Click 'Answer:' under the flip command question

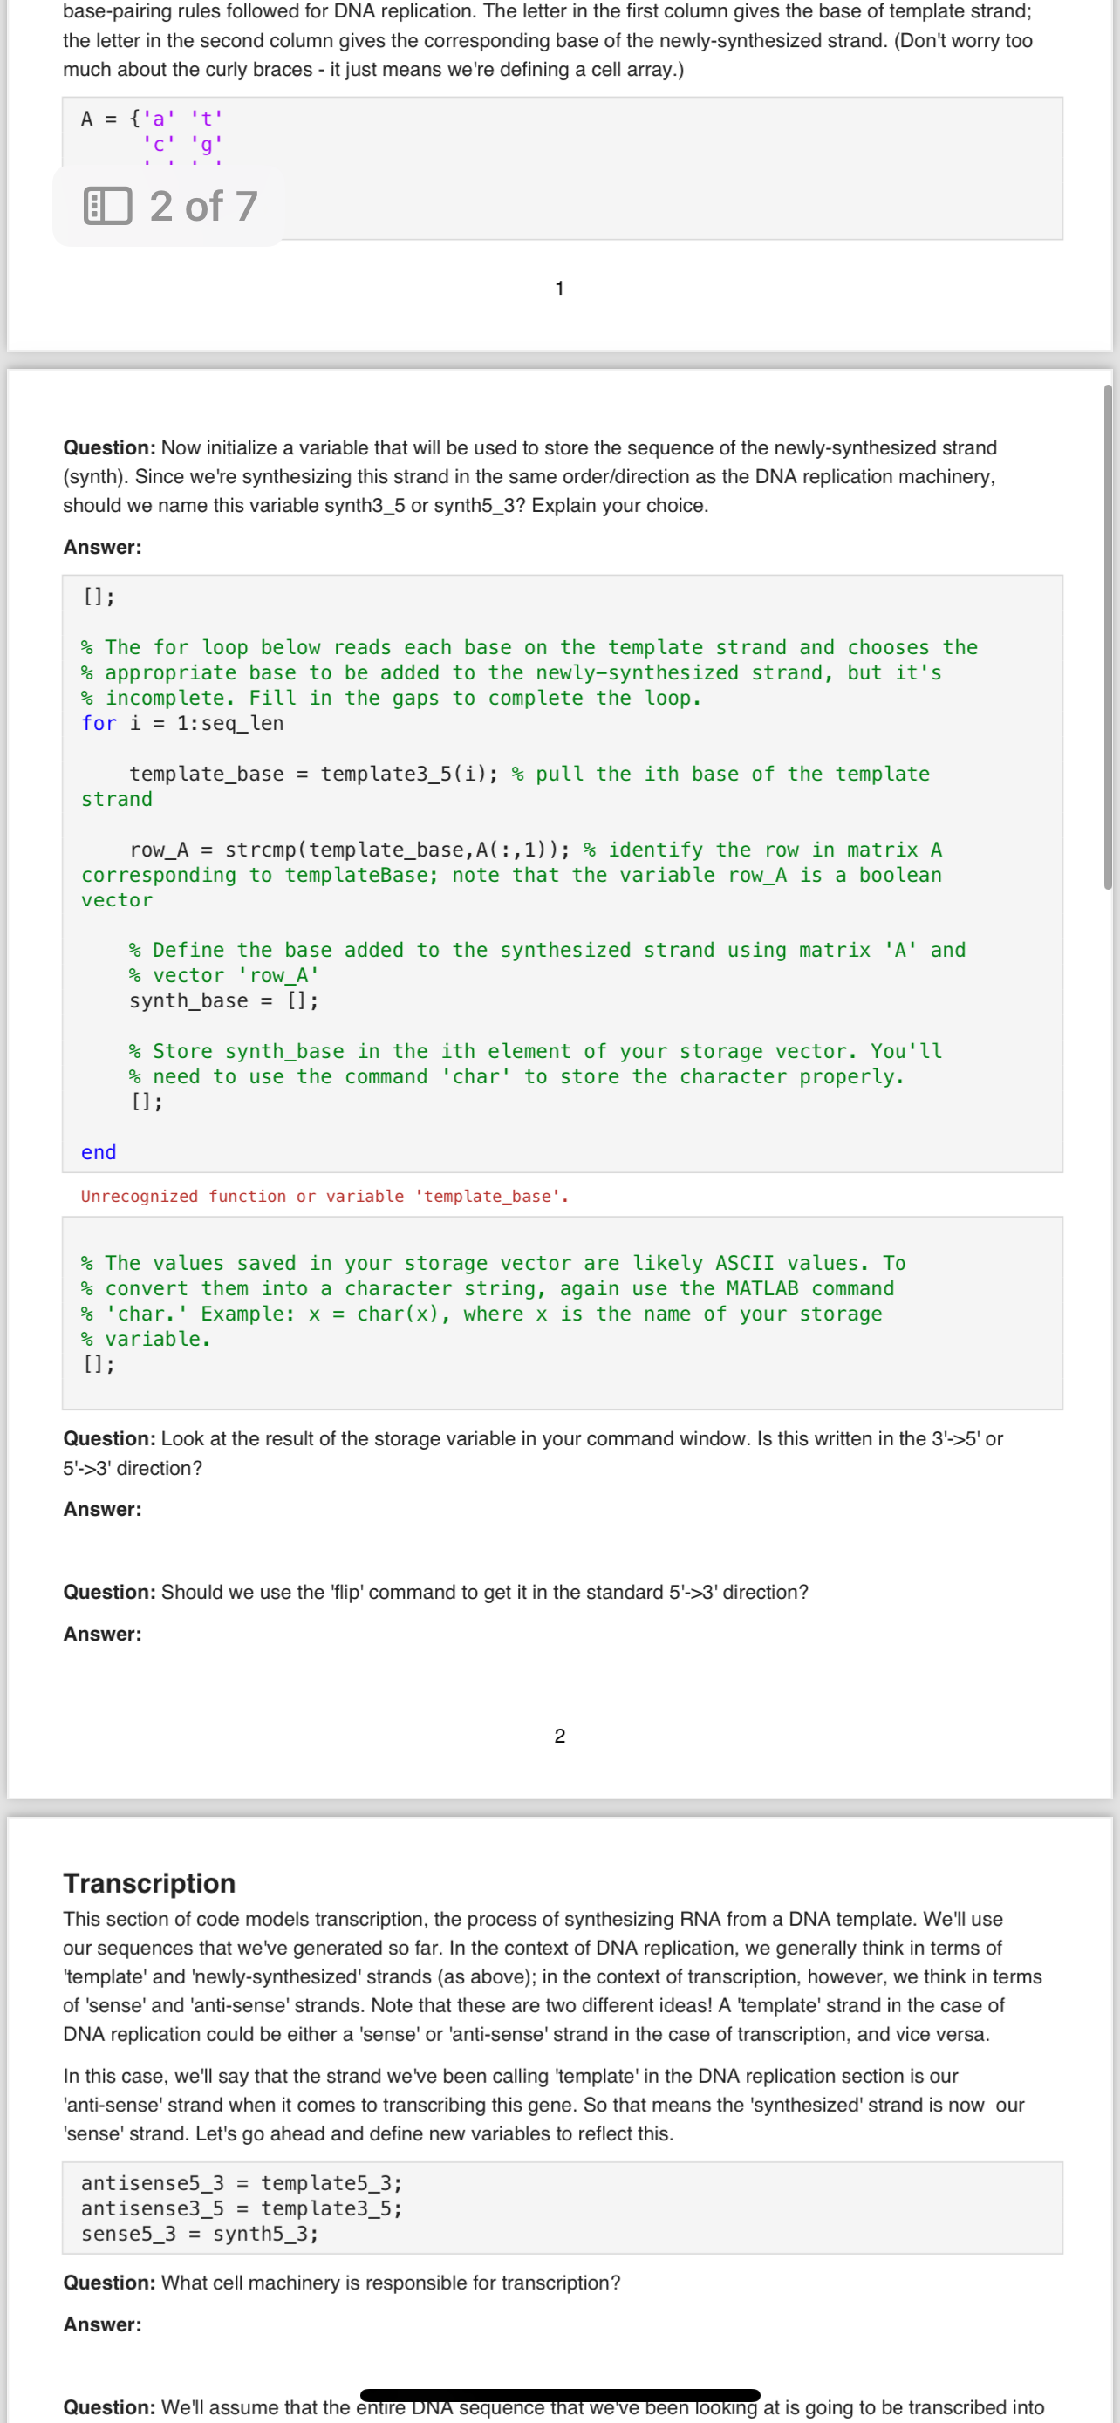103,1634
